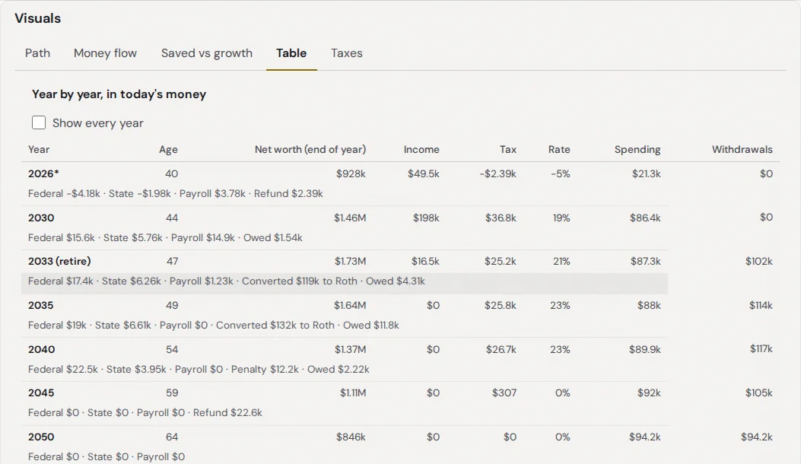
Task: Select the 2050 year row label
Action: (x=41, y=437)
